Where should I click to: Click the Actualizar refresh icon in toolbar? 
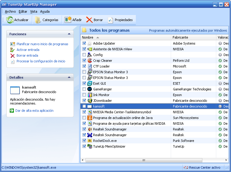[10, 20]
